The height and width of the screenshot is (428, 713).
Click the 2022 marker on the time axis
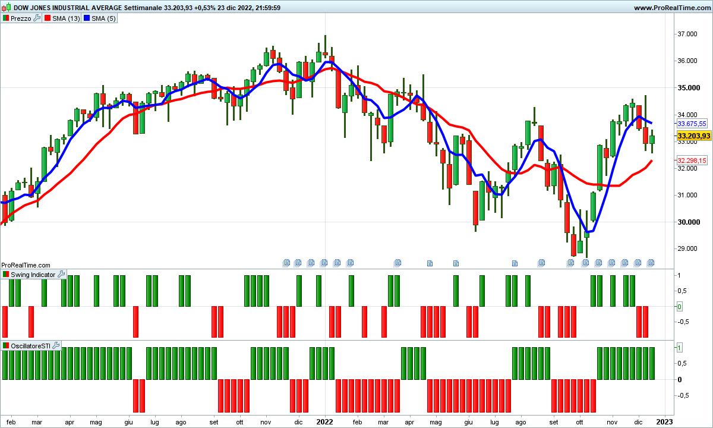pos(324,421)
